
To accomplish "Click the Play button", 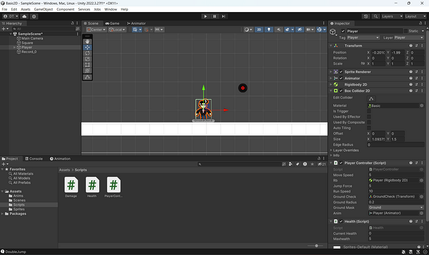I will click(206, 17).
